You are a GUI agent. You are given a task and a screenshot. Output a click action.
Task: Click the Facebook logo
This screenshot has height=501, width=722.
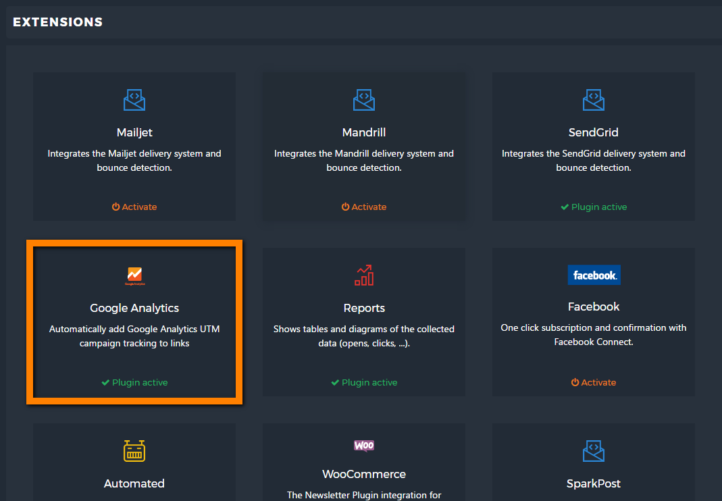click(x=594, y=275)
